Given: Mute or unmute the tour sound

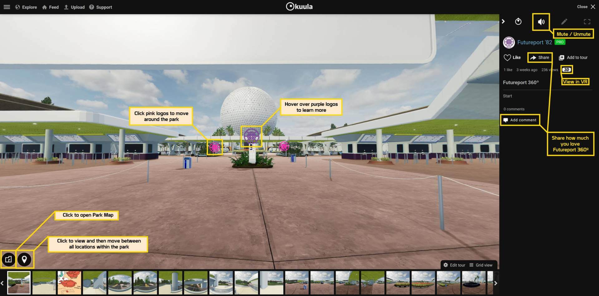Looking at the screenshot, I should click(x=541, y=22).
